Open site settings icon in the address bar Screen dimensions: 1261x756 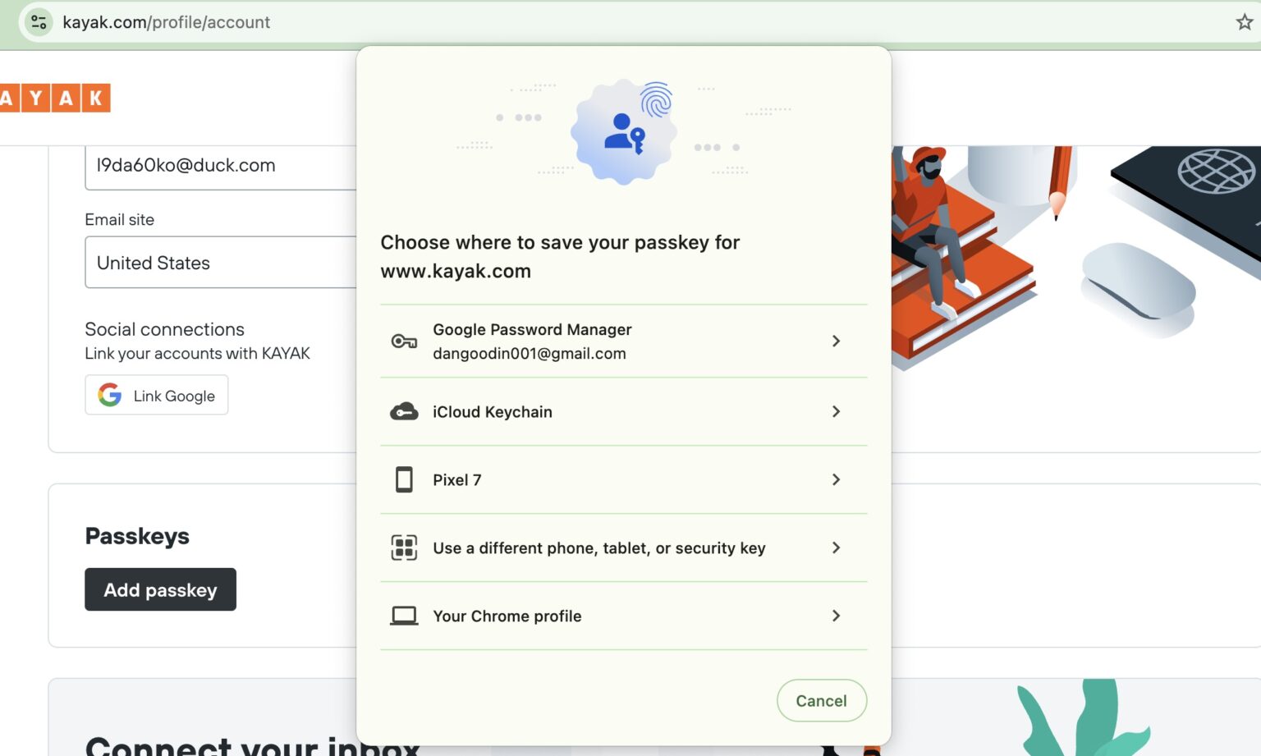[x=38, y=21]
